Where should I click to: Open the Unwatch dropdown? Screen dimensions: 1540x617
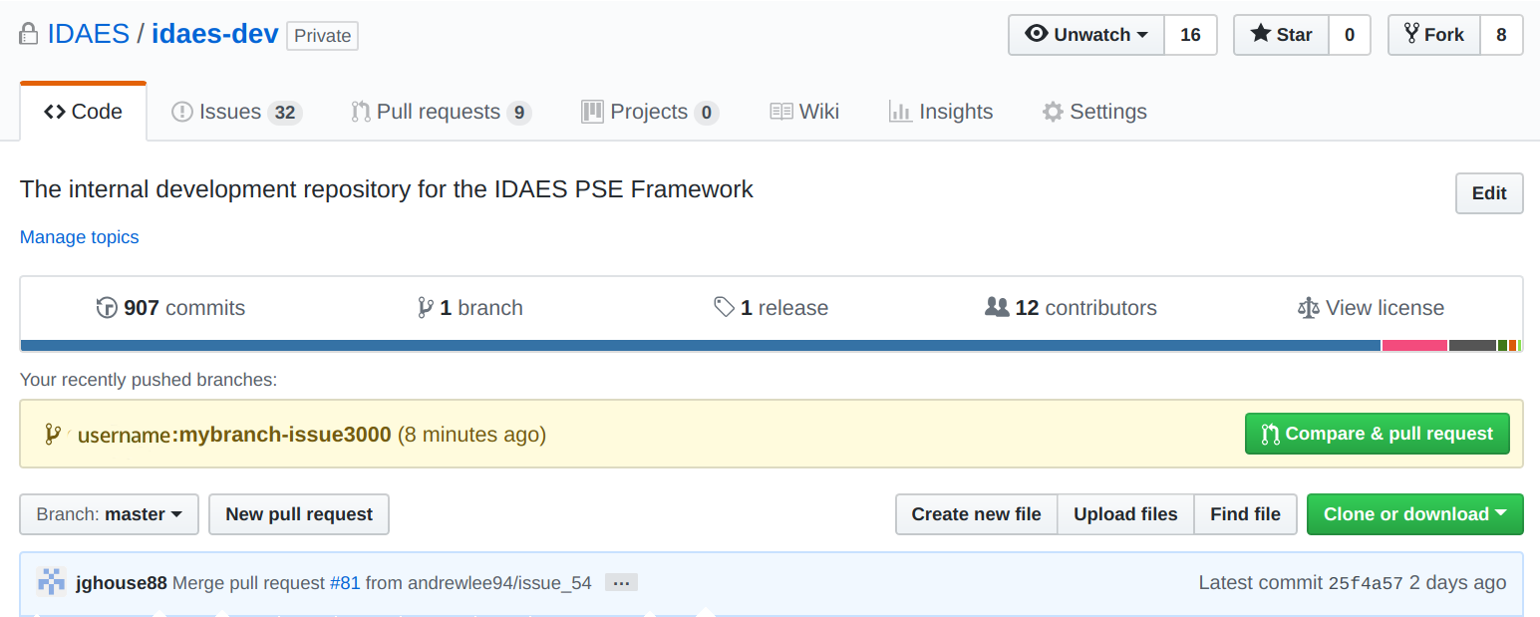point(1086,35)
